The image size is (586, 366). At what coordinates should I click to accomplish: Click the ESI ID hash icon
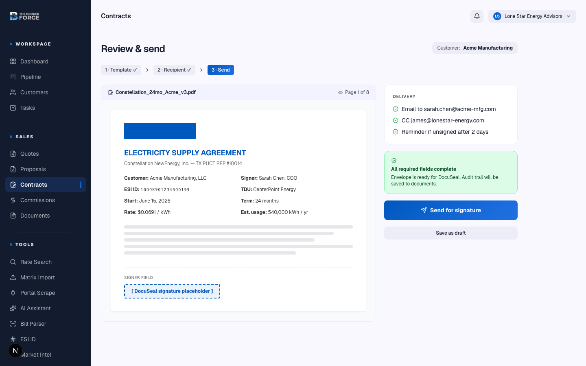13,339
